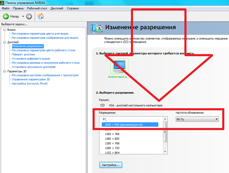Select Изменение разрешения in the task tree
Viewport: 229px width, 173px height.
[x=27, y=46]
